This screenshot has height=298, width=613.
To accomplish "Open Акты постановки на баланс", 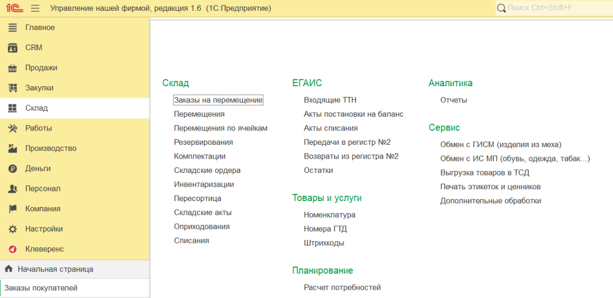I will coord(353,114).
